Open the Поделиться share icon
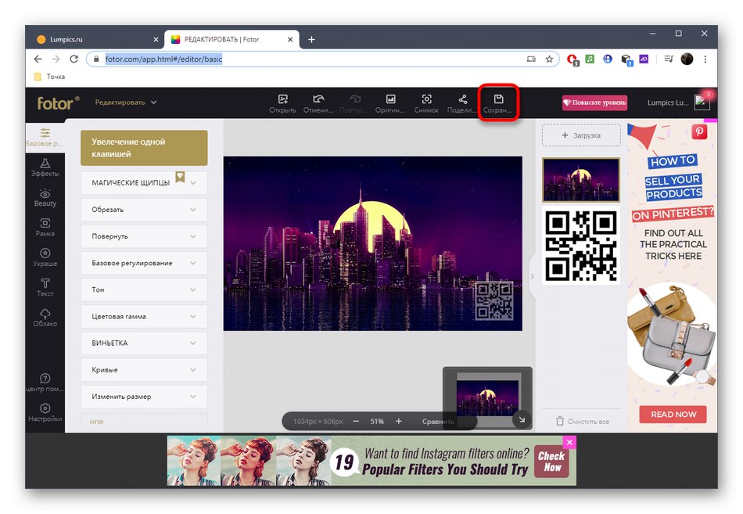Image resolution: width=743 pixels, height=514 pixels. (x=462, y=99)
